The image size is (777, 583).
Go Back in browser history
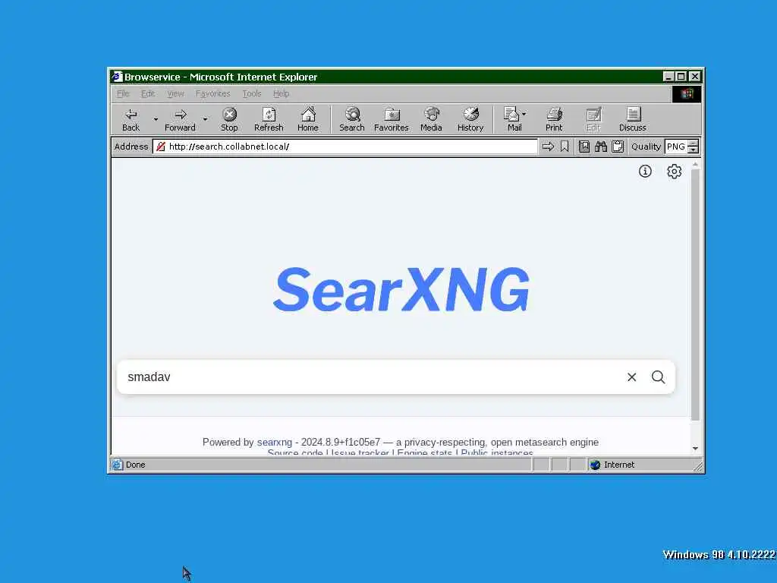click(131, 120)
